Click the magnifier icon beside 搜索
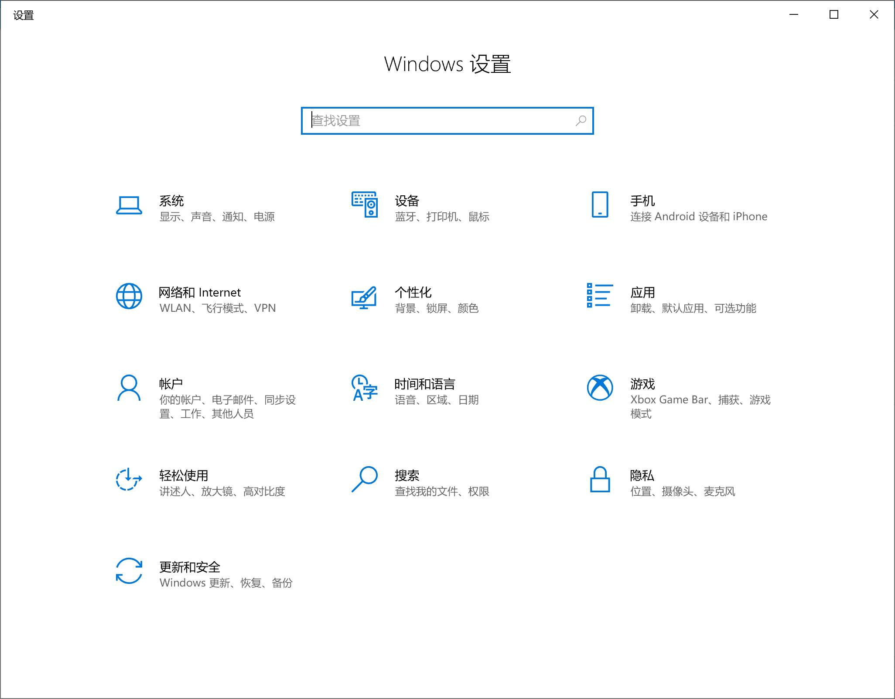This screenshot has height=699, width=895. point(364,479)
